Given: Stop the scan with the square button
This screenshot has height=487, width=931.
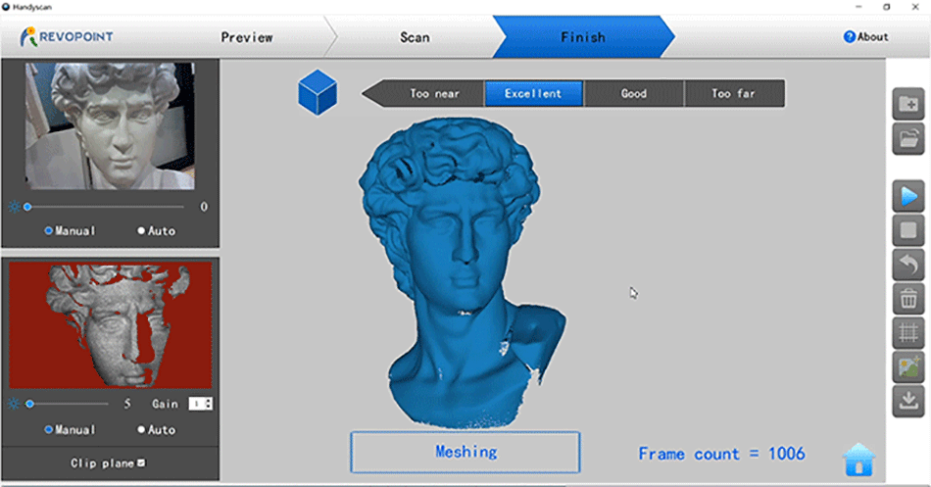Looking at the screenshot, I should click(908, 230).
